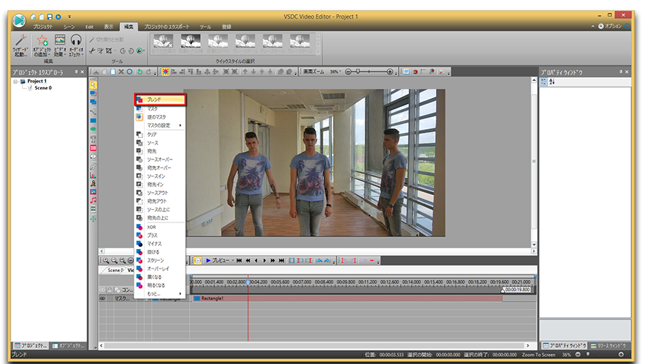Select the cursor pointer tool in left toolbar
Viewport: 667px width, 364px height.
click(93, 85)
